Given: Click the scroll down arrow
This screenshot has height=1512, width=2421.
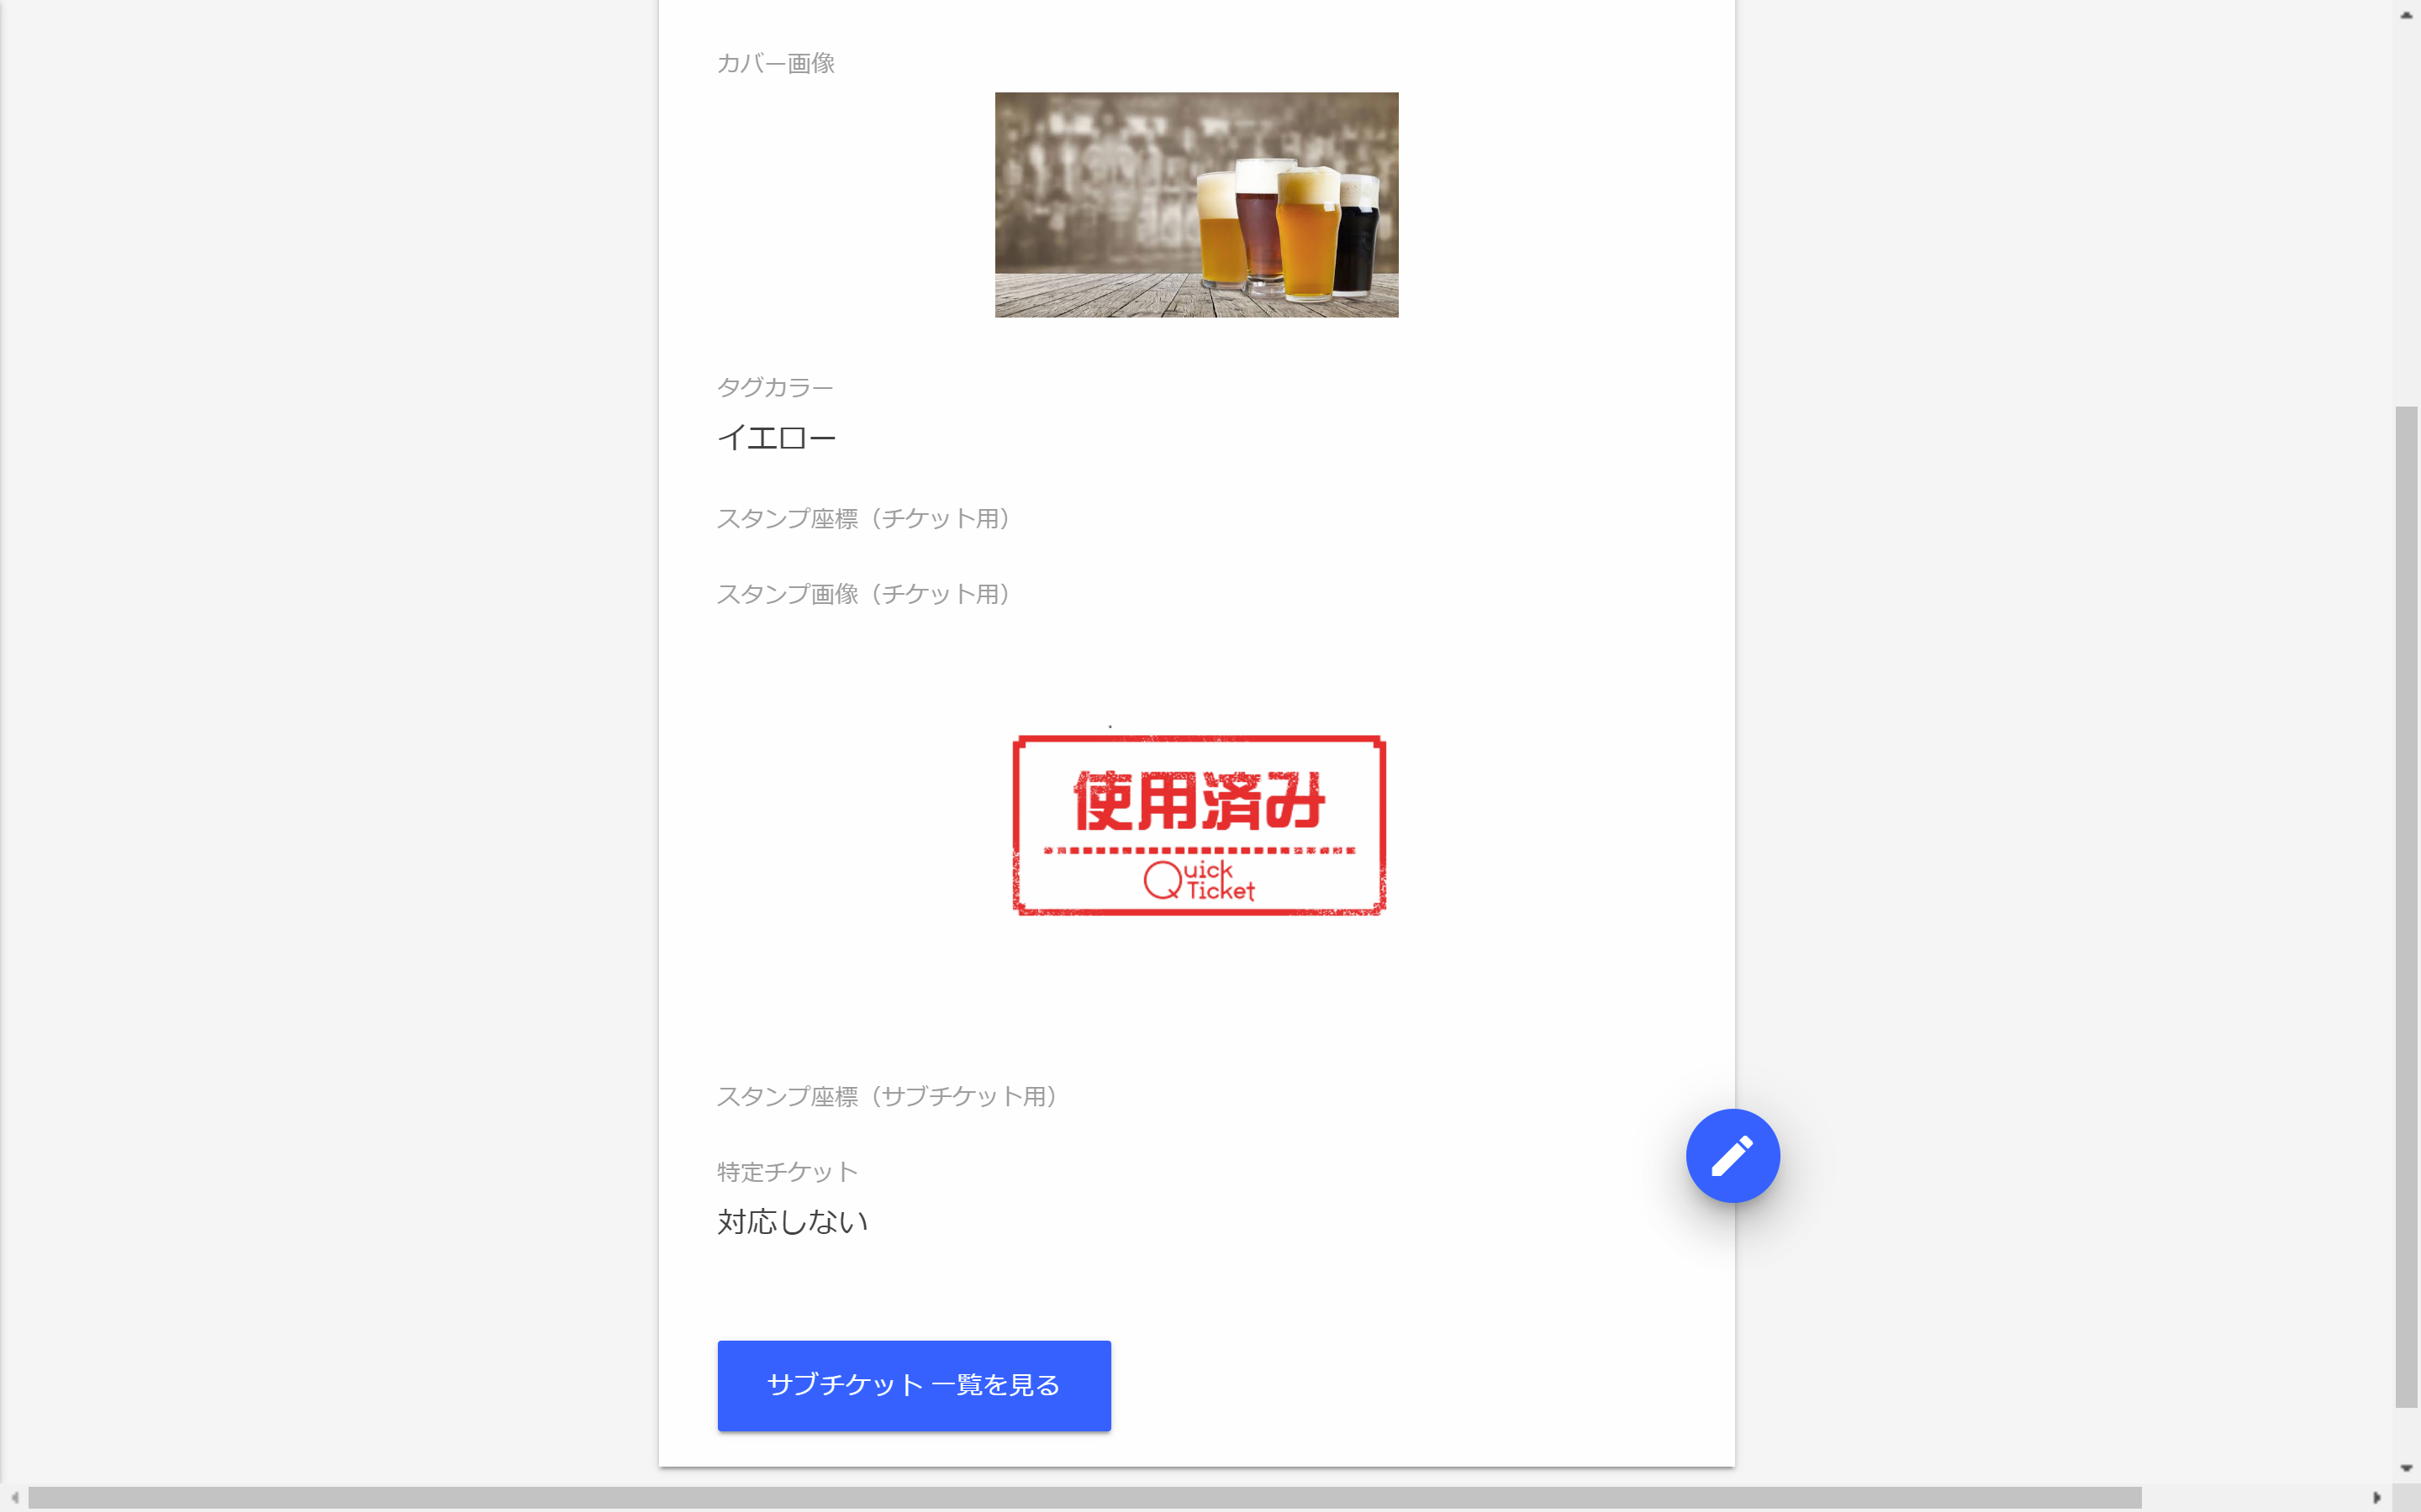Looking at the screenshot, I should tap(2406, 1468).
